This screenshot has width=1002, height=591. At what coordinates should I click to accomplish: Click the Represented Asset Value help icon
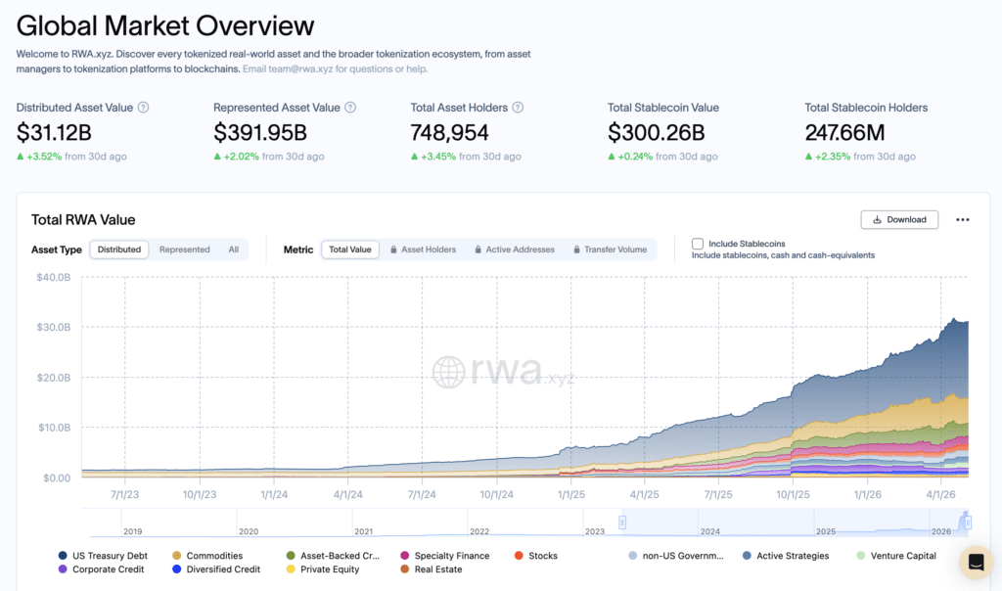[350, 108]
